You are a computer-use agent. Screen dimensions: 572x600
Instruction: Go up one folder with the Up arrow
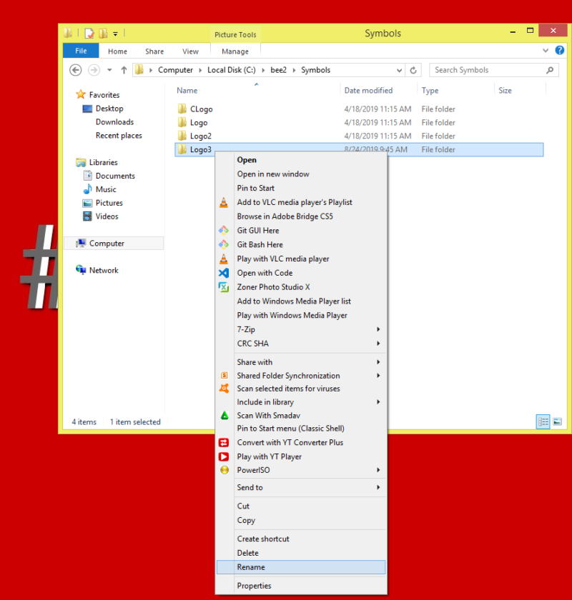(x=124, y=70)
